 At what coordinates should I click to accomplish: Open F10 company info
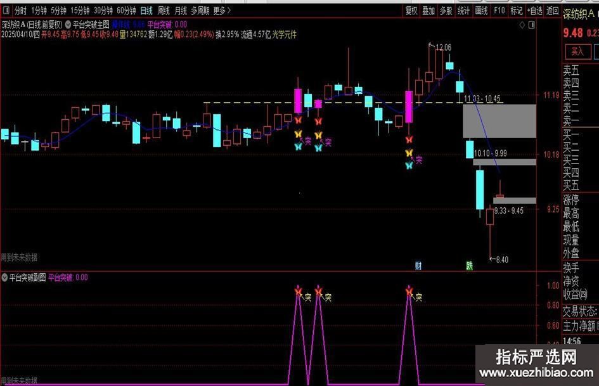[499, 11]
